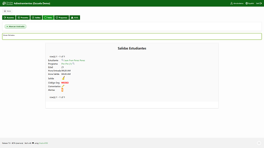Click the Marcar Entrada button
The height and width of the screenshot is (148, 264).
16,26
